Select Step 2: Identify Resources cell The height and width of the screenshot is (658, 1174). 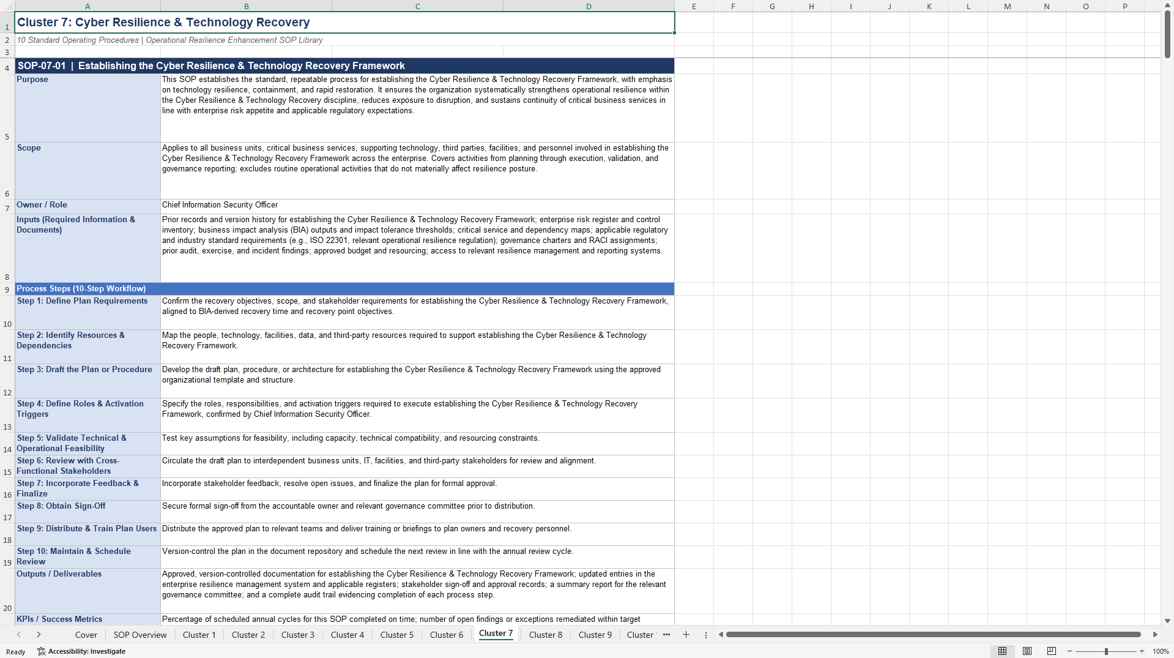point(87,347)
